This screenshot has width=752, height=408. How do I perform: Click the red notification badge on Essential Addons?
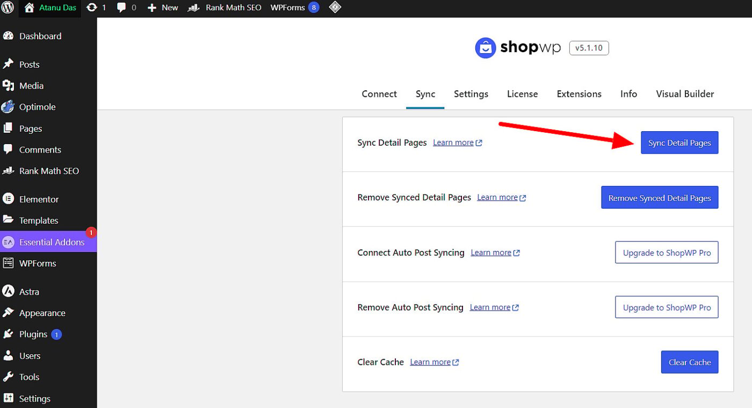[x=91, y=232]
